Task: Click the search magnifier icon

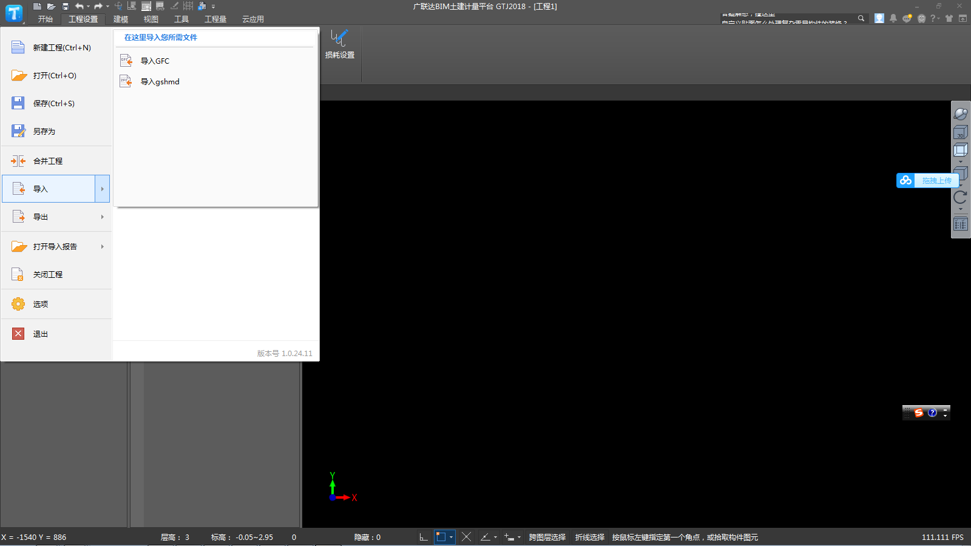Action: [x=861, y=18]
